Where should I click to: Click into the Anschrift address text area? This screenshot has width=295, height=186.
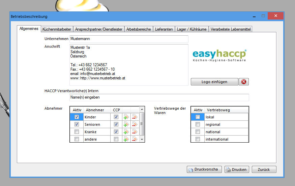click(129, 65)
